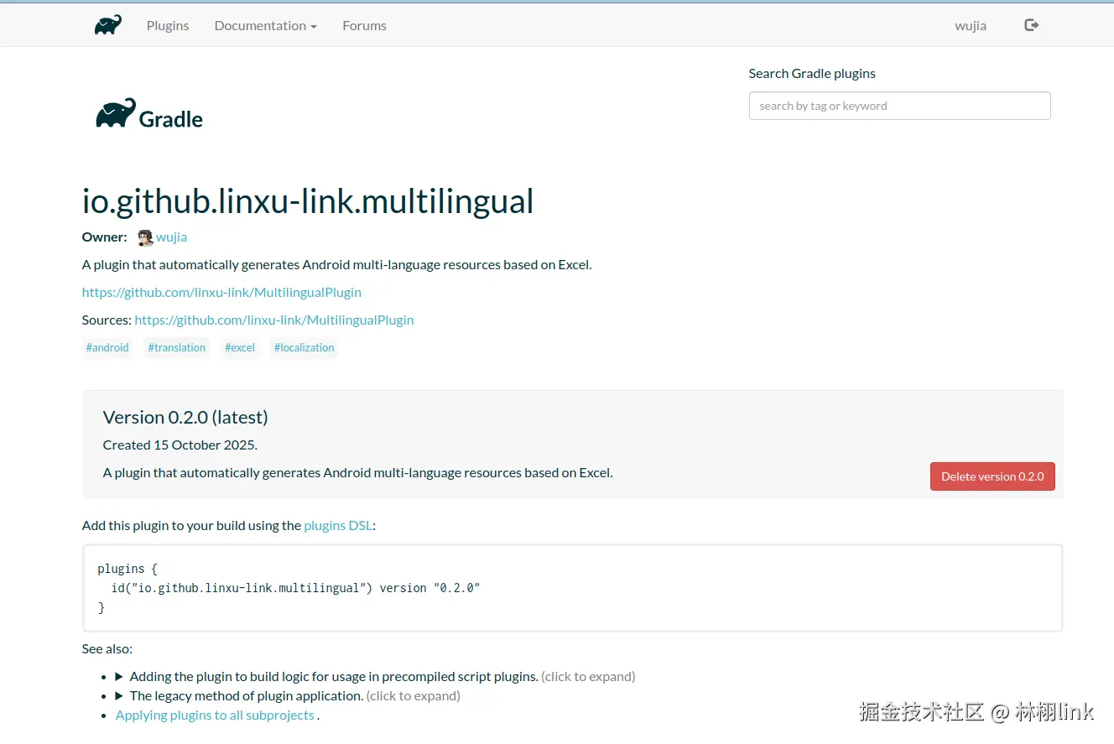Image resolution: width=1114 pixels, height=744 pixels.
Task: Click the Delete version 0.2.0 button
Action: [x=992, y=476]
